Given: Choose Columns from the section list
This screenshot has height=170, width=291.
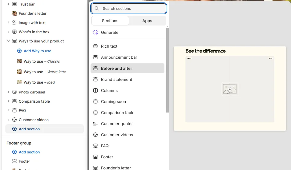Looking at the screenshot, I should 127,91.
